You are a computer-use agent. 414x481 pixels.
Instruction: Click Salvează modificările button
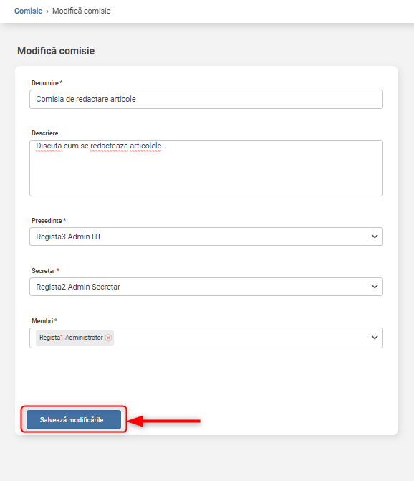pyautogui.click(x=74, y=419)
